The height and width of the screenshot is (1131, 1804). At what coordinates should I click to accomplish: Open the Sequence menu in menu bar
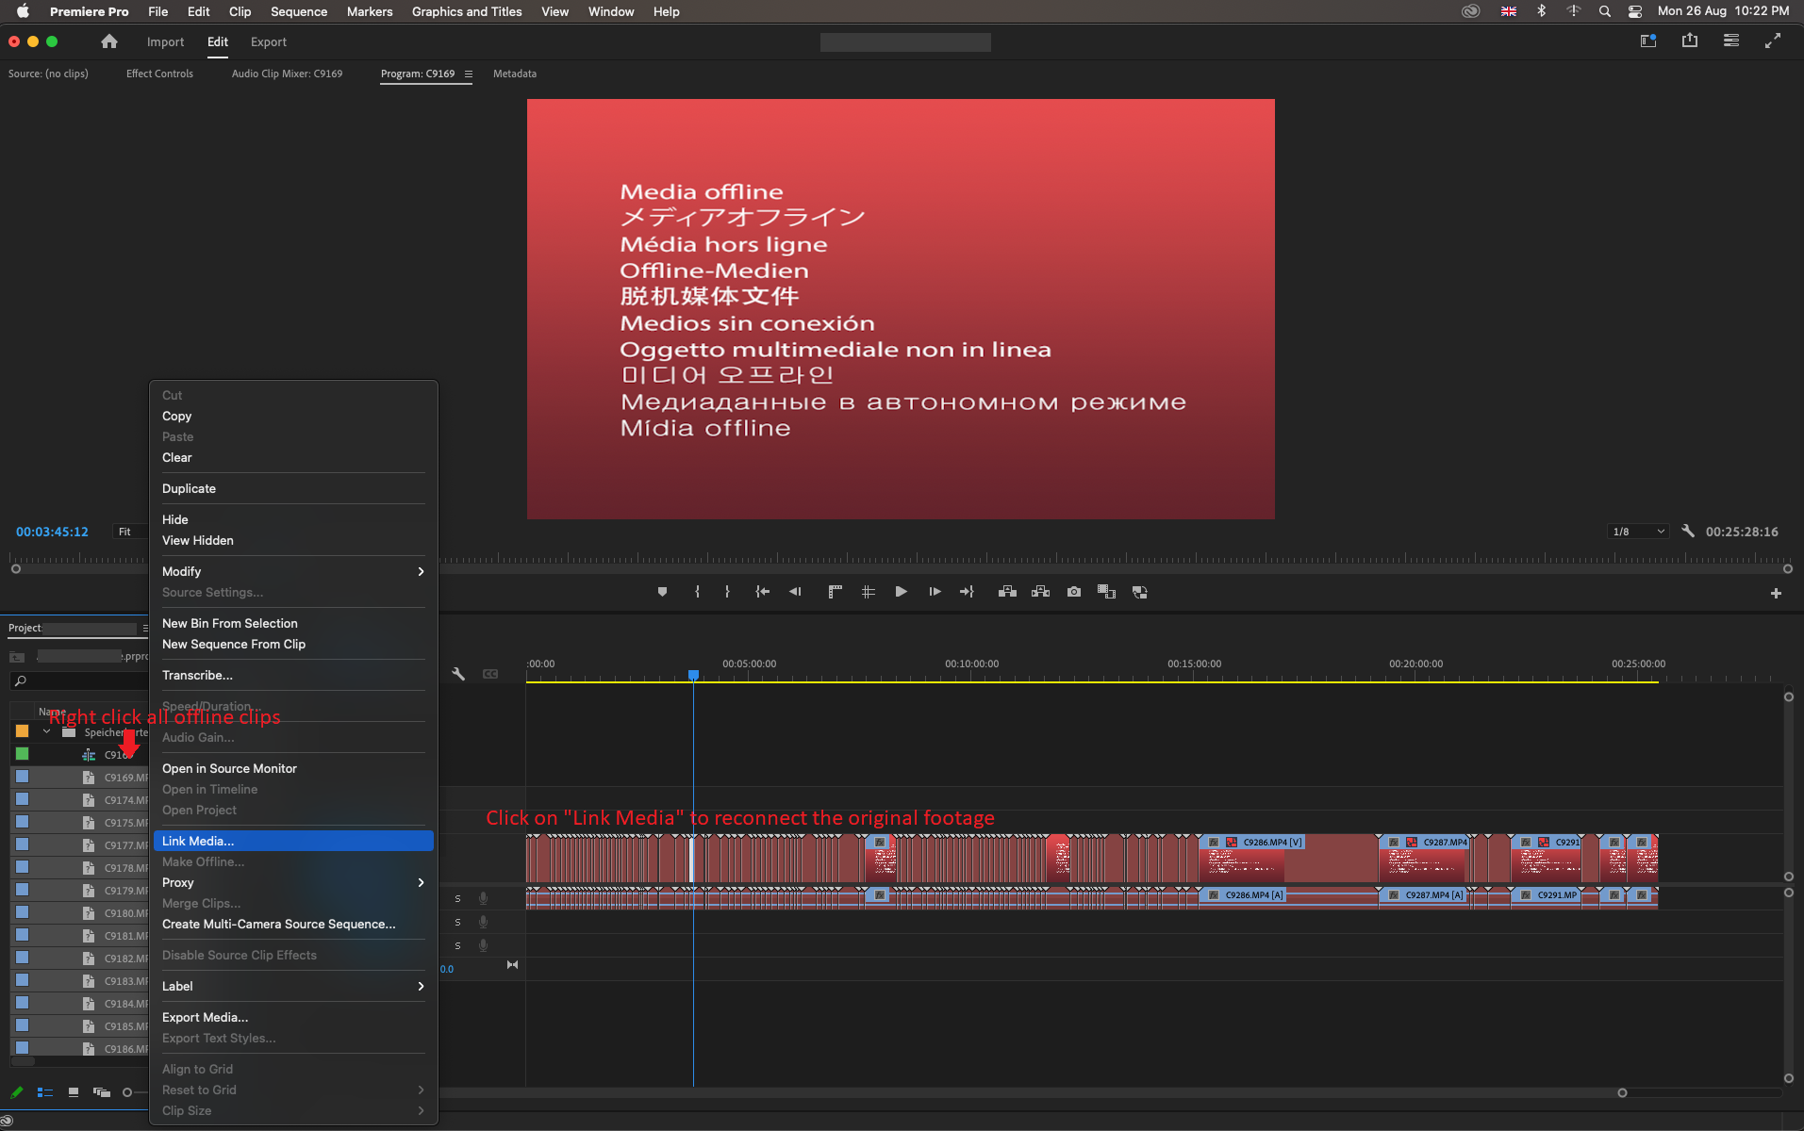pyautogui.click(x=299, y=11)
